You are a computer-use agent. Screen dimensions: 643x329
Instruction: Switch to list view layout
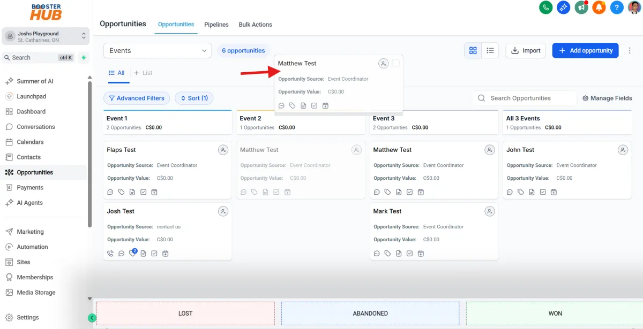pyautogui.click(x=490, y=50)
